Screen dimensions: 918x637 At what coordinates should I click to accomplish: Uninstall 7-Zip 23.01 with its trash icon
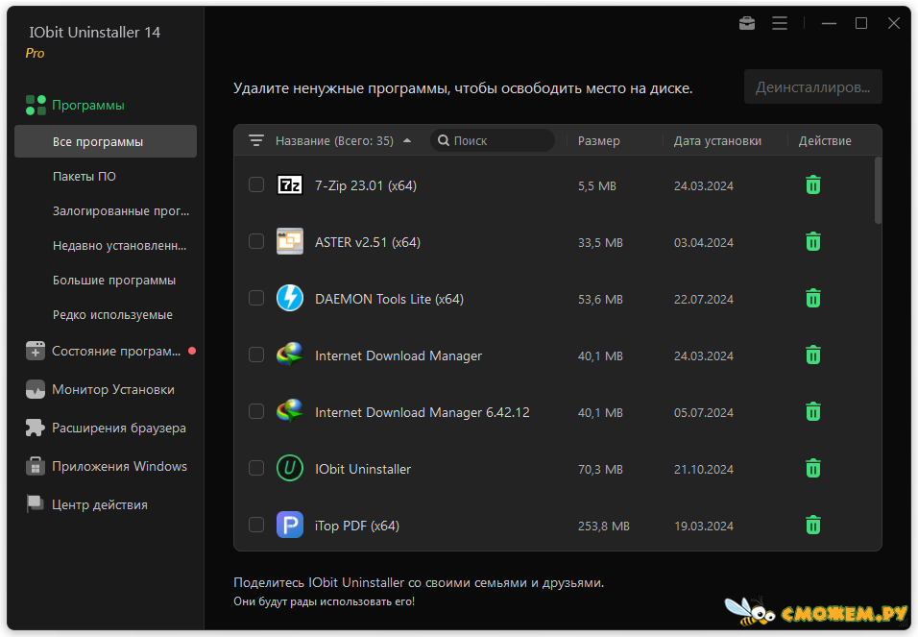coord(813,185)
